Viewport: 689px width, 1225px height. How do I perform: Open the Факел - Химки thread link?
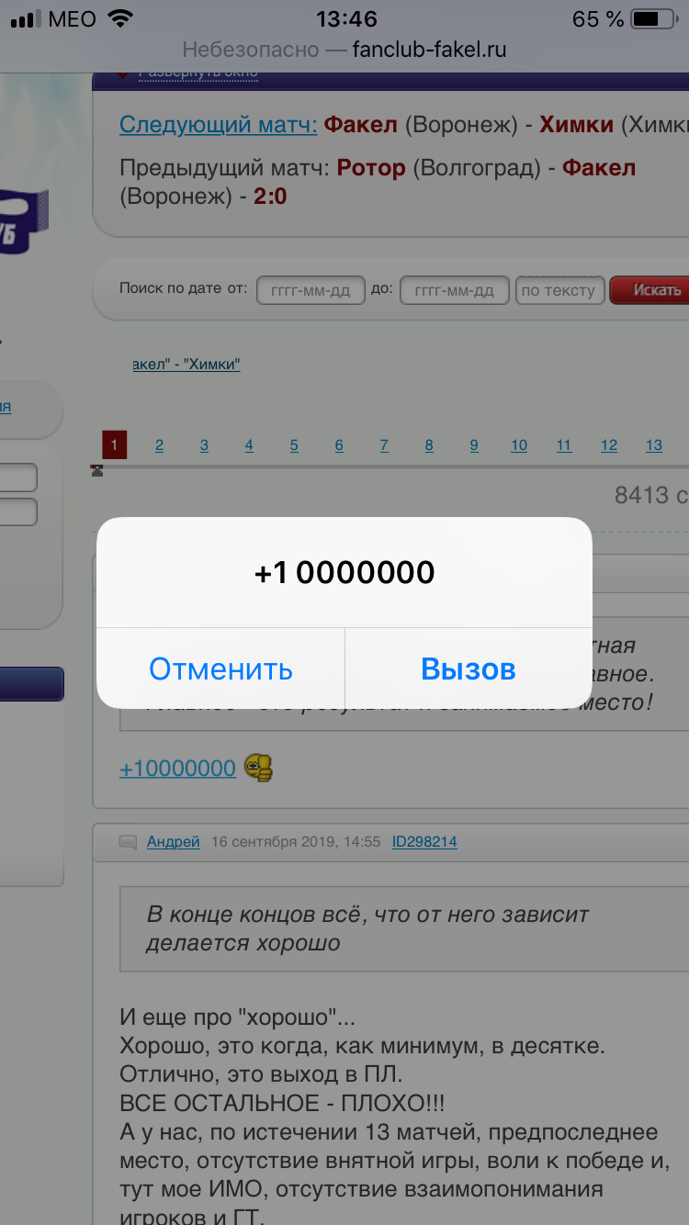(186, 365)
